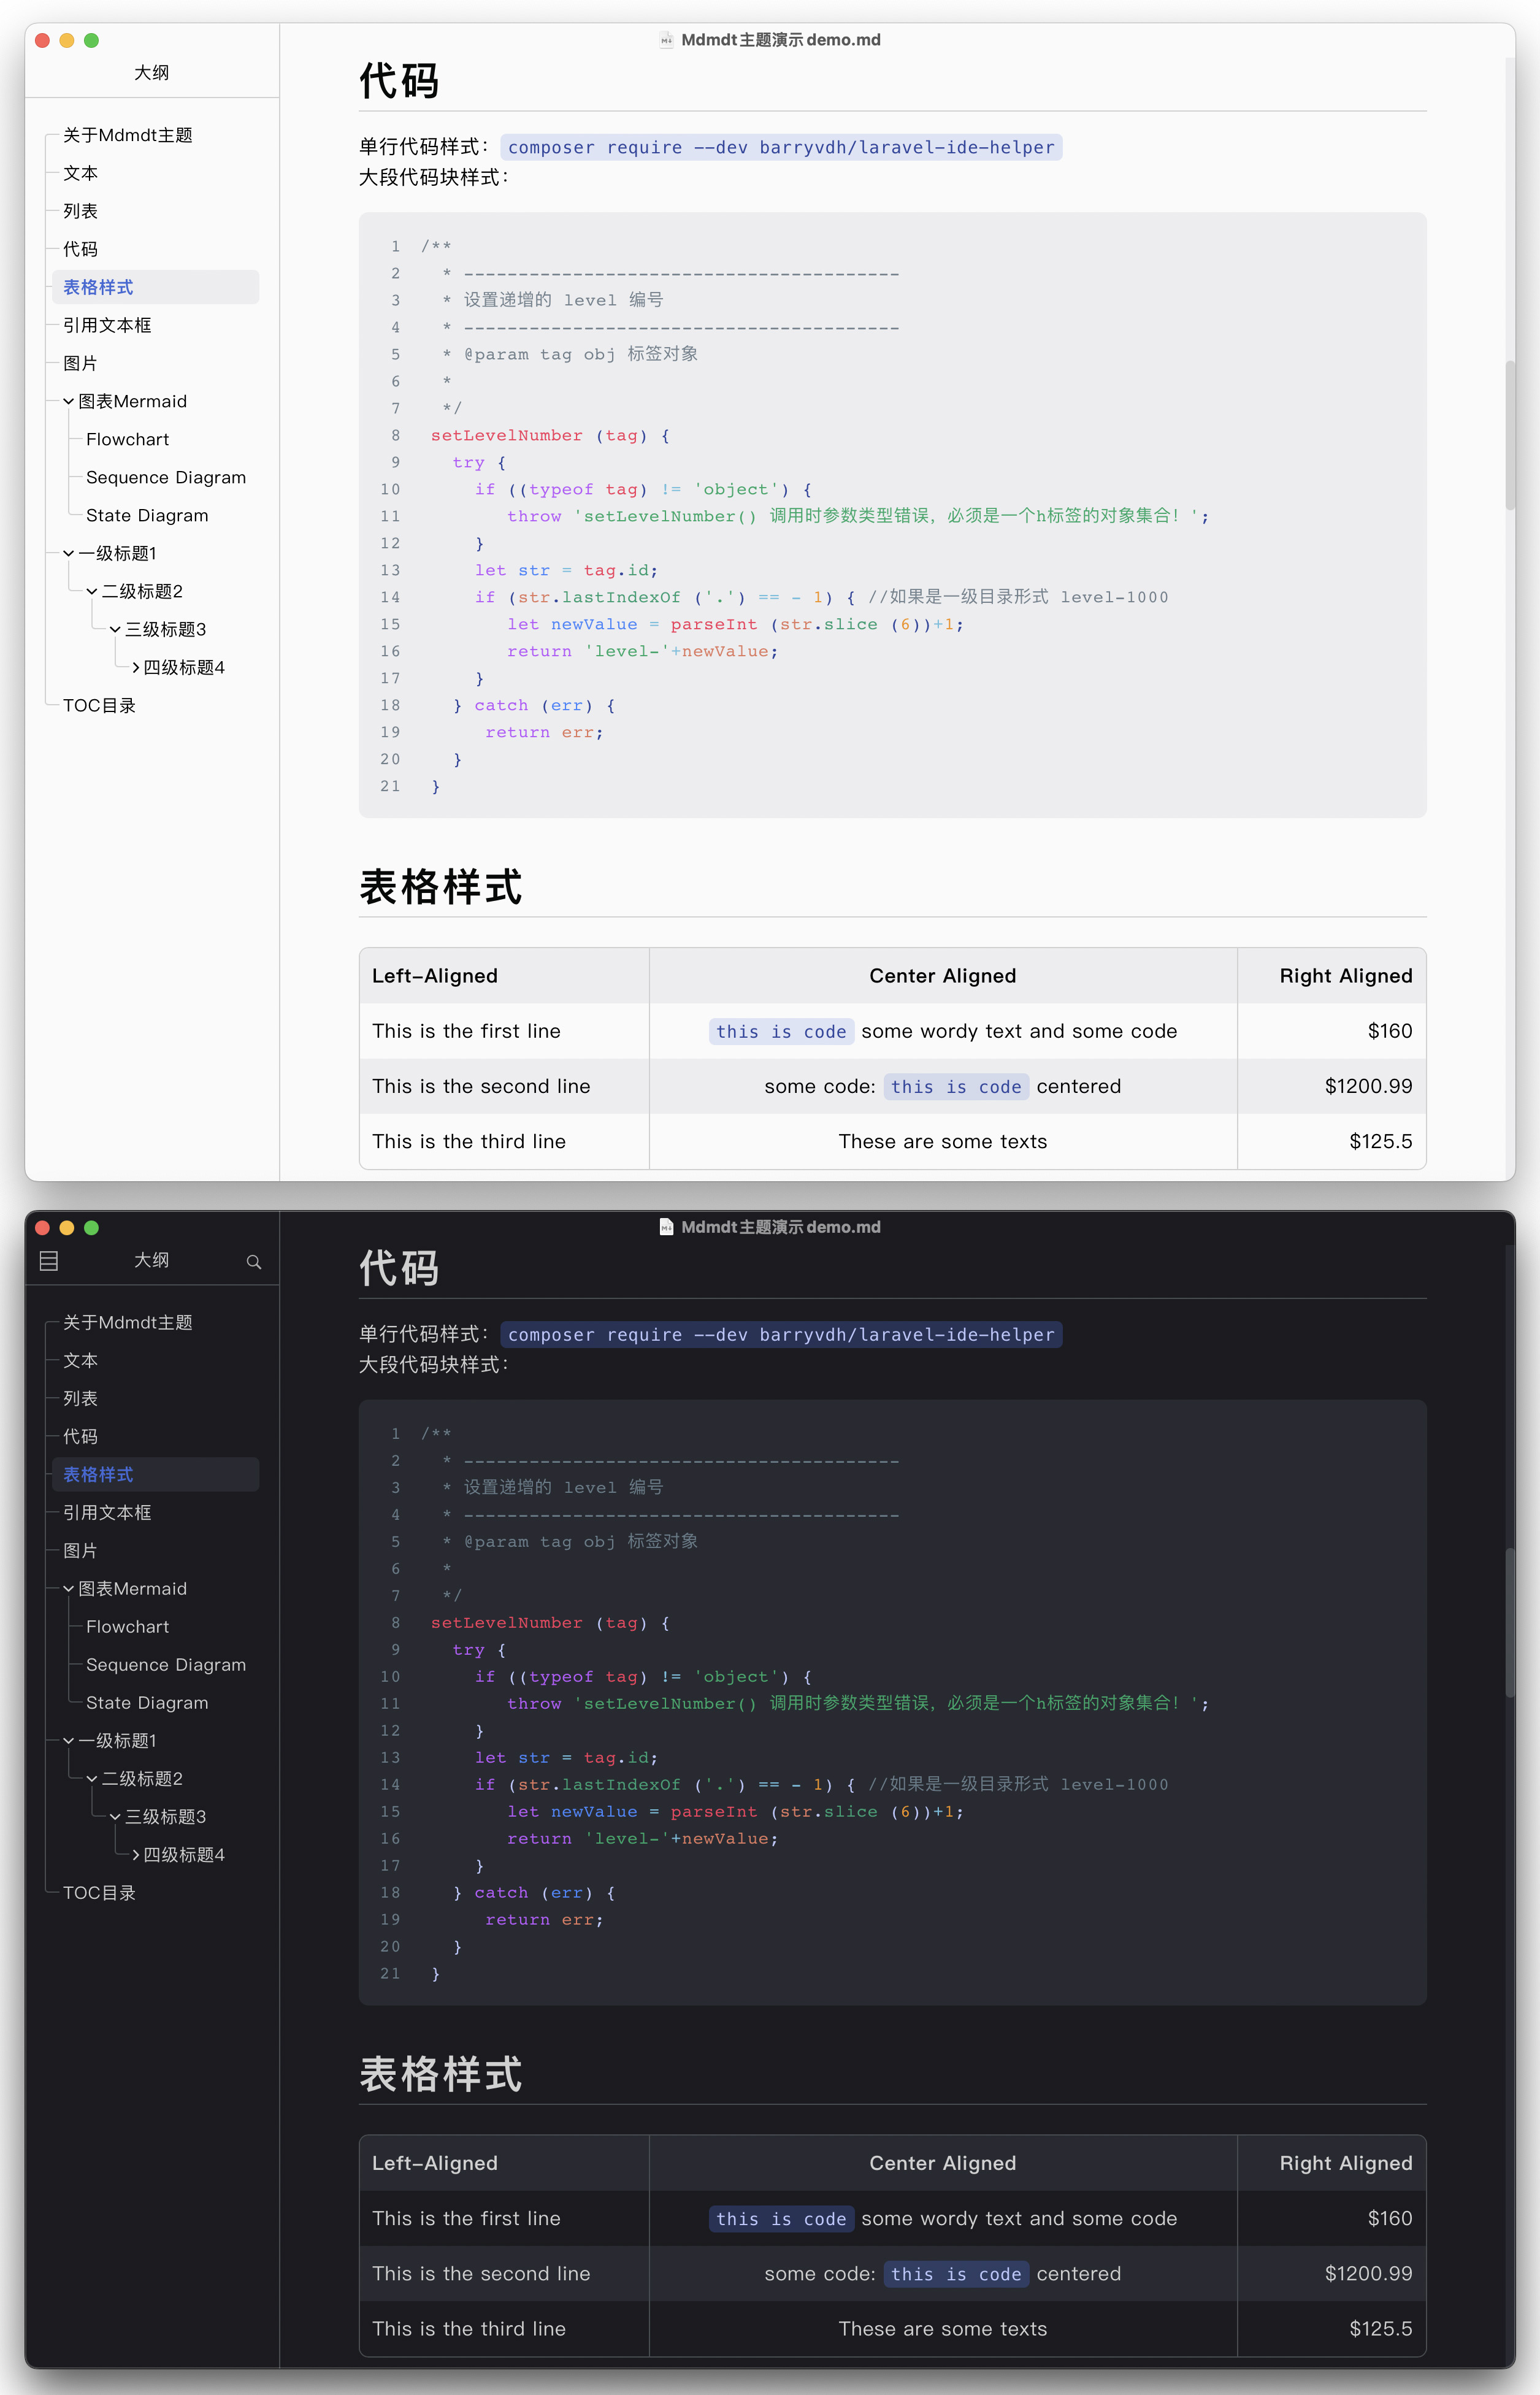This screenshot has height=2395, width=1540.
Task: Open the file list icon in the dark window sidebar
Action: (x=48, y=1261)
